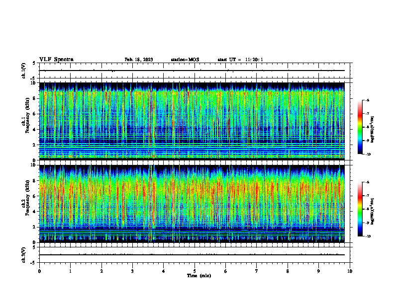Click the ch.1 colorbar log(PSD) label
The width and height of the screenshot is (394, 304).
pos(373,130)
